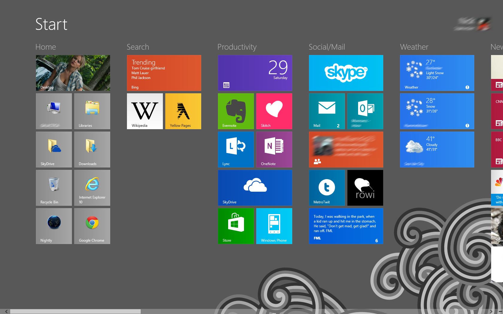The width and height of the screenshot is (503, 314).
Task: Click the Search group heading
Action: point(138,47)
